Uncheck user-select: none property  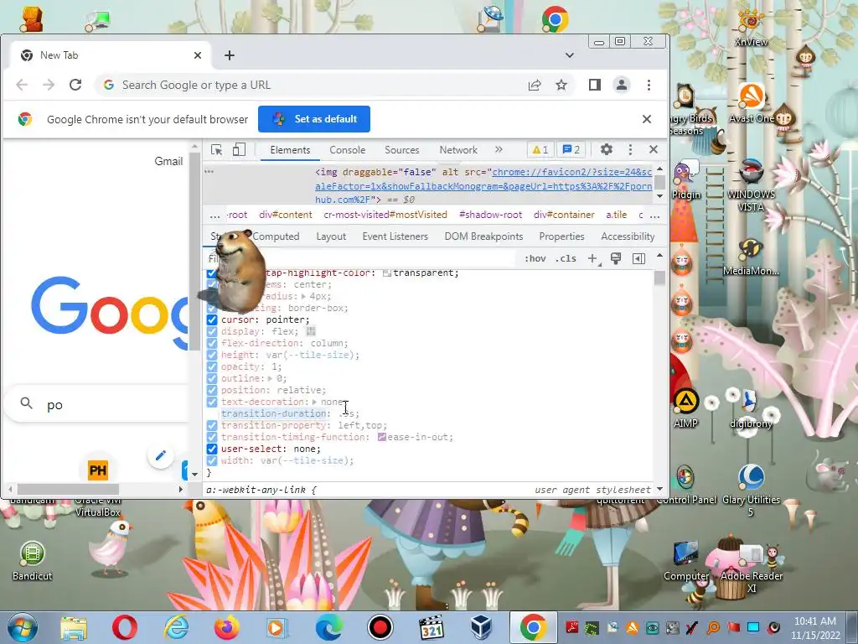[212, 449]
